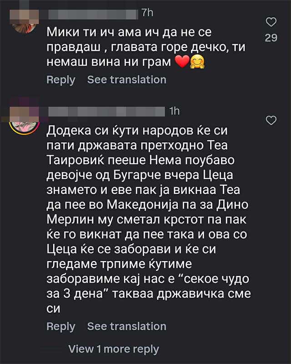Click the 1h timestamp

(175, 111)
